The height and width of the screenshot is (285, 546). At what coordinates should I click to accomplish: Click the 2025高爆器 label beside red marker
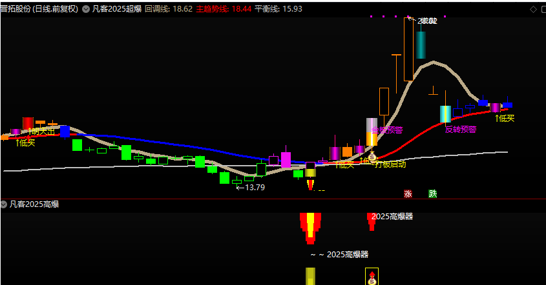click(x=392, y=217)
